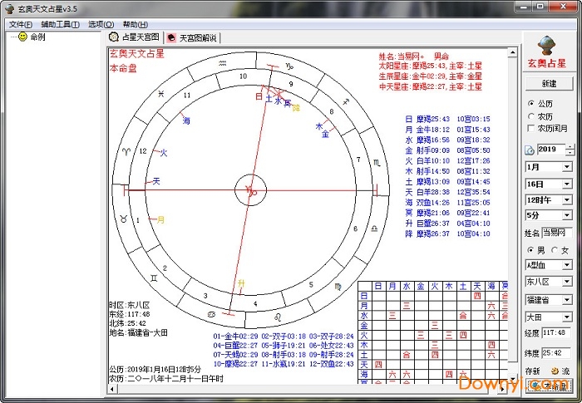582x403 pixels.
Task: Select the 公历 radio button
Action: 530,103
